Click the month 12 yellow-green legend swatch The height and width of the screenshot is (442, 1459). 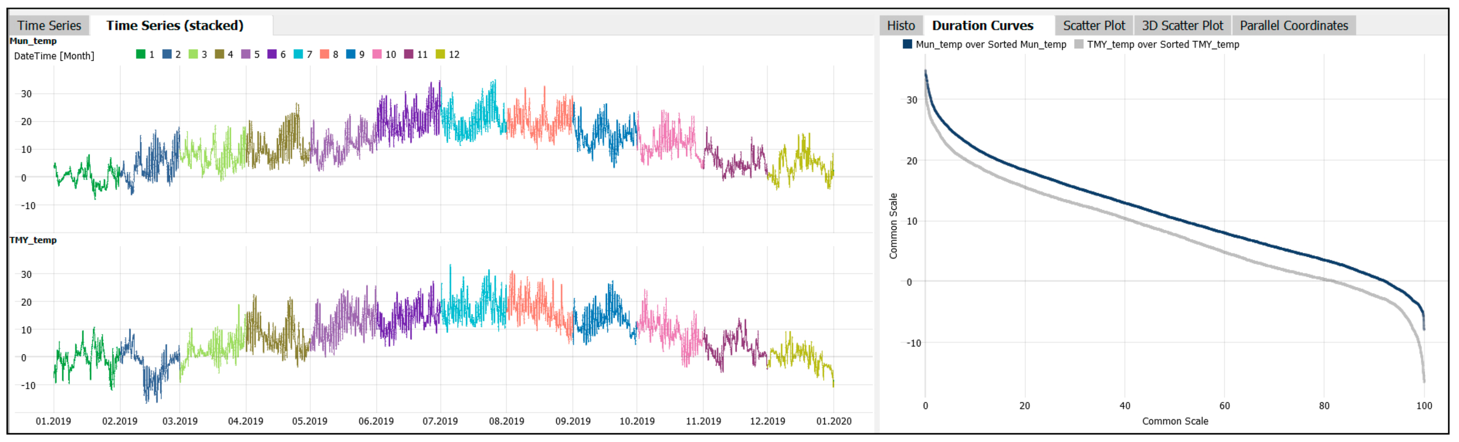click(x=440, y=54)
